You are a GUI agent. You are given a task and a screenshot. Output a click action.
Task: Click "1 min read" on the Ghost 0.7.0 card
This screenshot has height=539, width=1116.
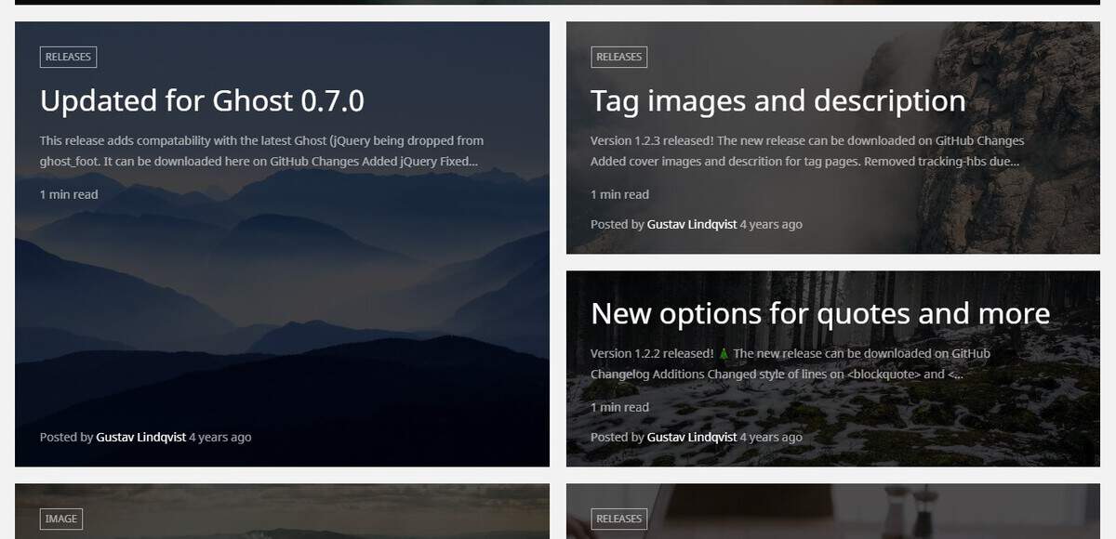68,194
